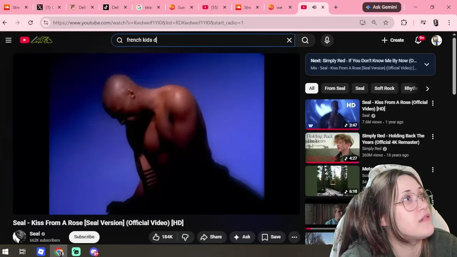Submit search with magnifier button
Viewport: 457px width, 257px height.
(305, 40)
